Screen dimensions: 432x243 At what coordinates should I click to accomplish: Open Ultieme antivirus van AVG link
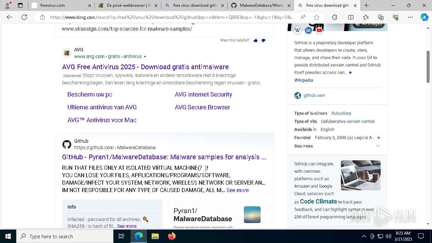tap(102, 107)
